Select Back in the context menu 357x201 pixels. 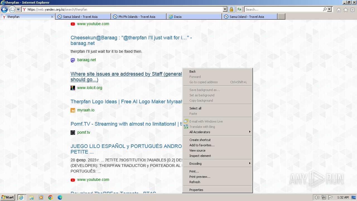pyautogui.click(x=218, y=71)
